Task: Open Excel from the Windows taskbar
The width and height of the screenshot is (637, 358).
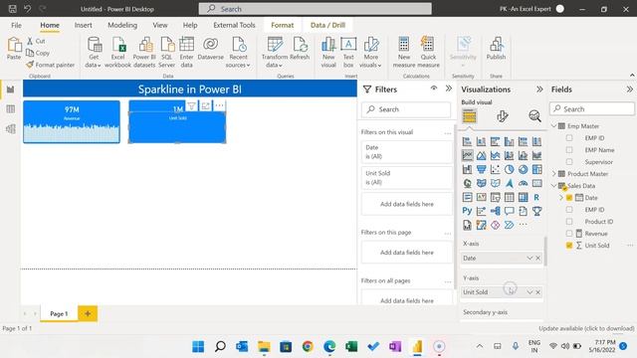Action: [351, 346]
